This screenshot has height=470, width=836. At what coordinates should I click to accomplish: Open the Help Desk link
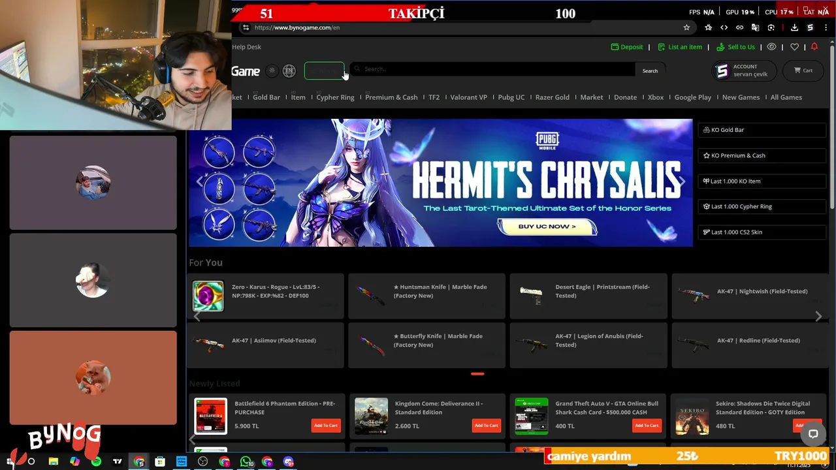[x=246, y=47]
